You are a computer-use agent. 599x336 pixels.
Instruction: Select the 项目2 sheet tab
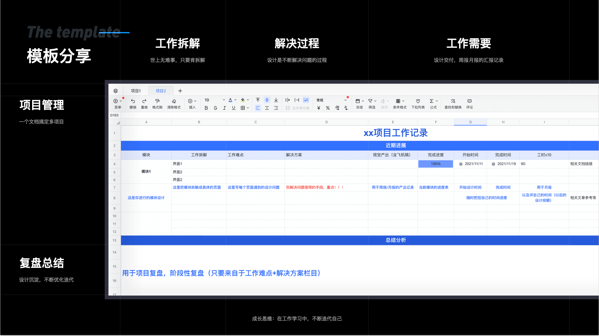click(x=161, y=91)
